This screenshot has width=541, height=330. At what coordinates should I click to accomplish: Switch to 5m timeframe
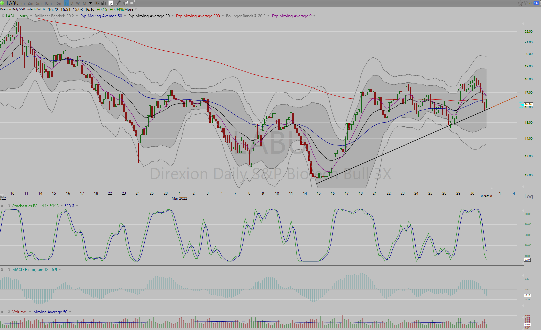tap(39, 3)
